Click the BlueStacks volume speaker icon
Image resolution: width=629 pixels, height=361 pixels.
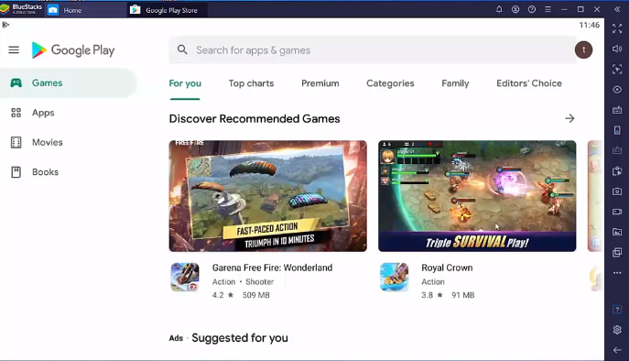pos(617,49)
